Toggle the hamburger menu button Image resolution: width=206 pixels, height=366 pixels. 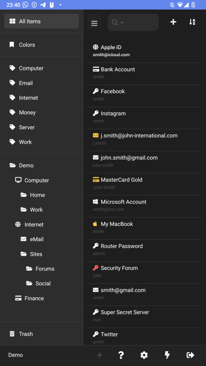click(x=94, y=23)
